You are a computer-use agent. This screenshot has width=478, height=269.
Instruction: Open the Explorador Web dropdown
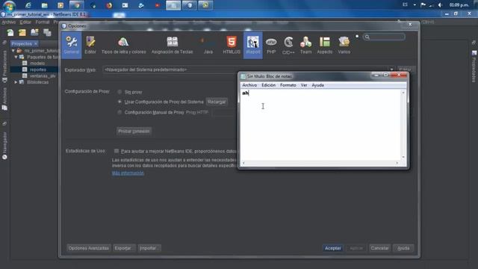pos(391,69)
